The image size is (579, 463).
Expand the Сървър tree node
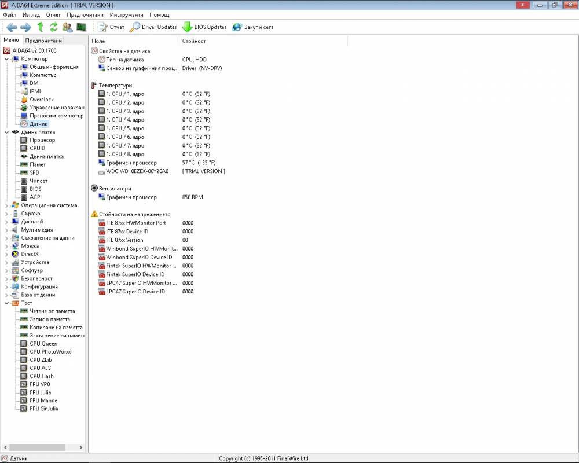[x=6, y=214]
